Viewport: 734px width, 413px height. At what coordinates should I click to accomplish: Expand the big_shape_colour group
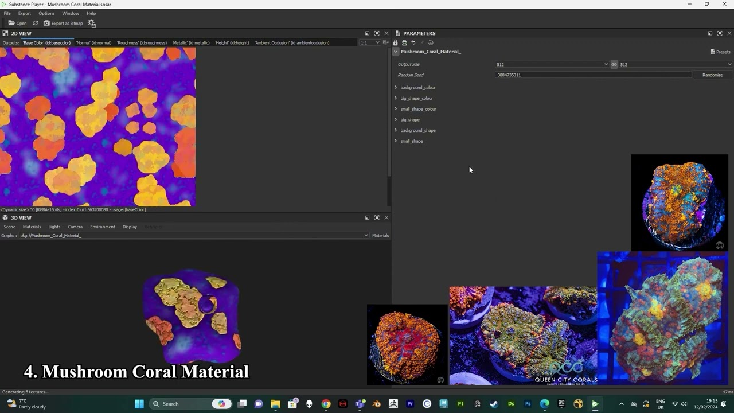tap(396, 98)
